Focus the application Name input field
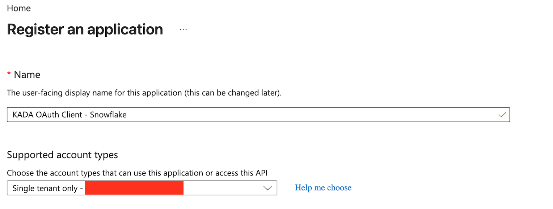Viewport: 553px width, 209px height. (x=253, y=115)
